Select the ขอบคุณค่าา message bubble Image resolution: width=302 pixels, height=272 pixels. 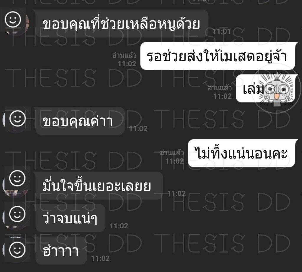pyautogui.click(x=80, y=121)
